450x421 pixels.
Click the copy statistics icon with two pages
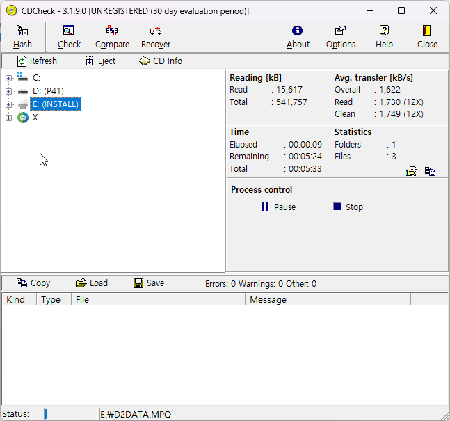tap(431, 171)
